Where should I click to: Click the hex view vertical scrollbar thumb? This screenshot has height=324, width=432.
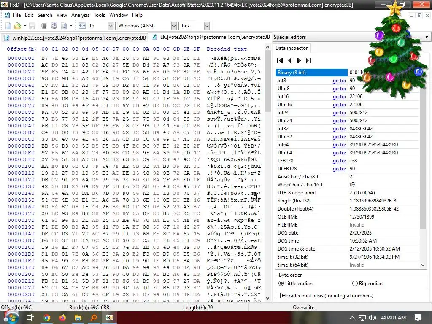267,81
